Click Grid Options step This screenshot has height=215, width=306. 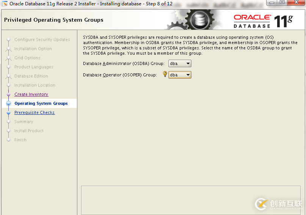tap(28, 58)
